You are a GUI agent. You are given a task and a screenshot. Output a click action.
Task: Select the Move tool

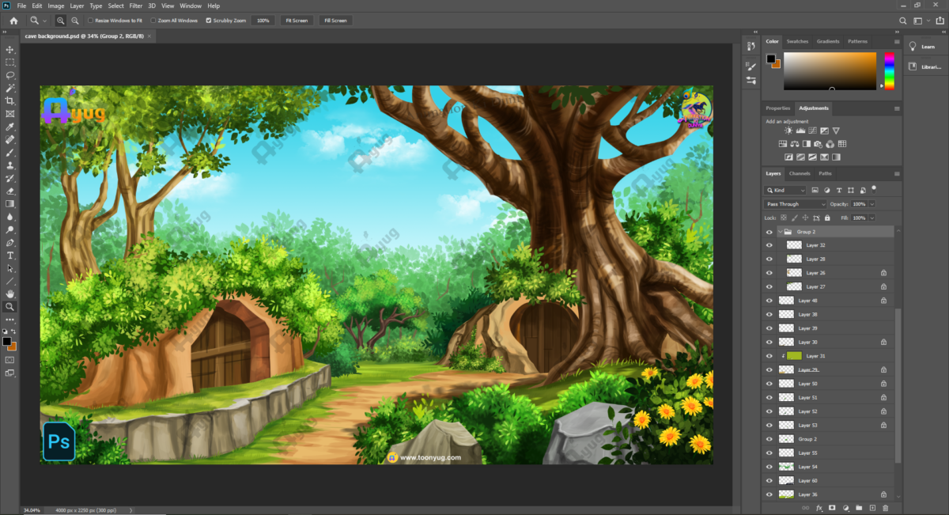tap(10, 49)
